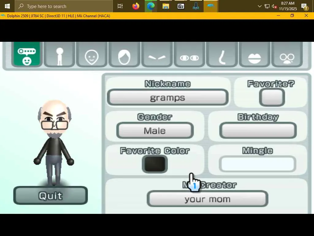Click the muted volume tray icon
The height and width of the screenshot is (236, 314).
tap(274, 6)
